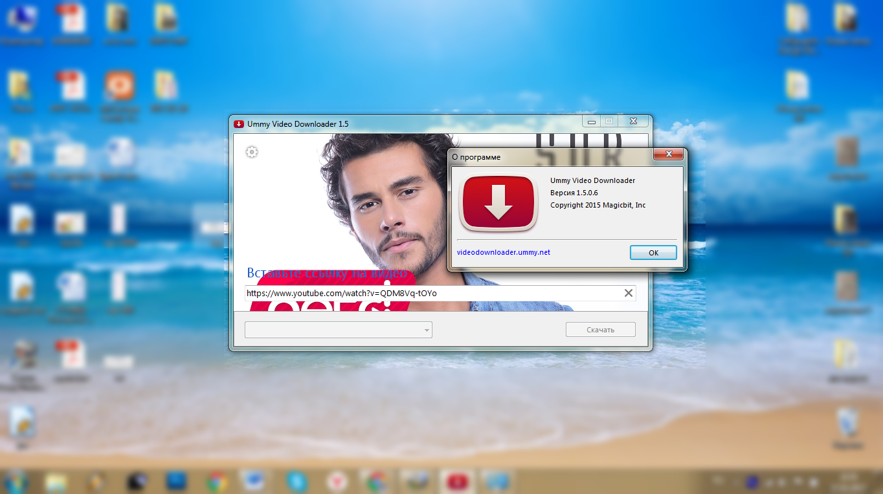Open the videodownloader.ummy.net link
The height and width of the screenshot is (494, 883).
coord(504,252)
